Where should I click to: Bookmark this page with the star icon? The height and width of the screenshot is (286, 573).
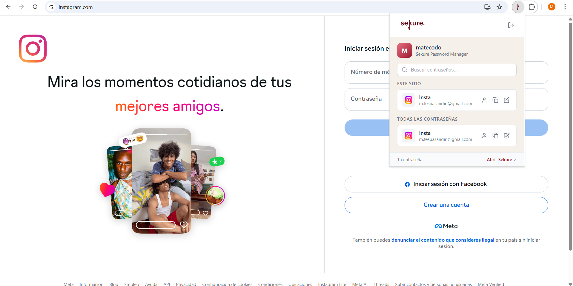point(499,7)
